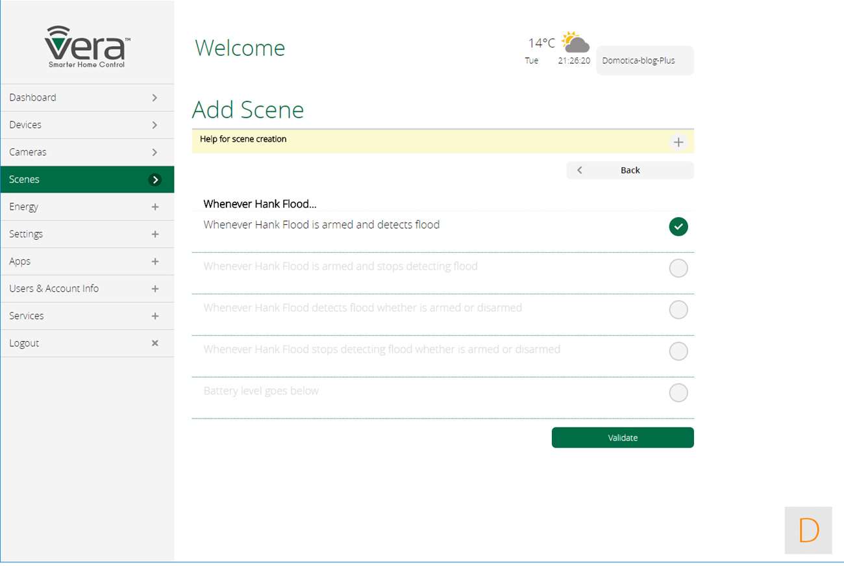Click the Domotica-blog-Plus controller selector
This screenshot has height=566, width=844.
pos(644,61)
